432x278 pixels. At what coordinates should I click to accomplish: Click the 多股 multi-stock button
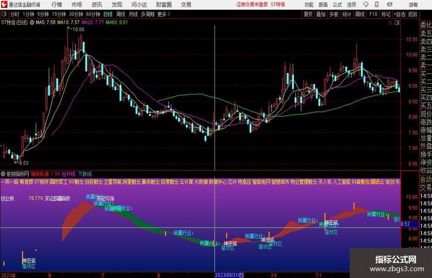[x=334, y=14]
